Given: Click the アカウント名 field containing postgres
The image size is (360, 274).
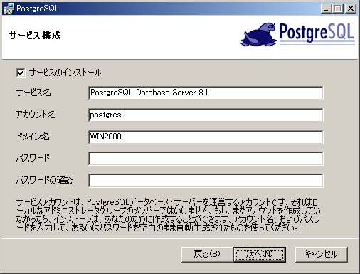Looking at the screenshot, I should (206, 115).
